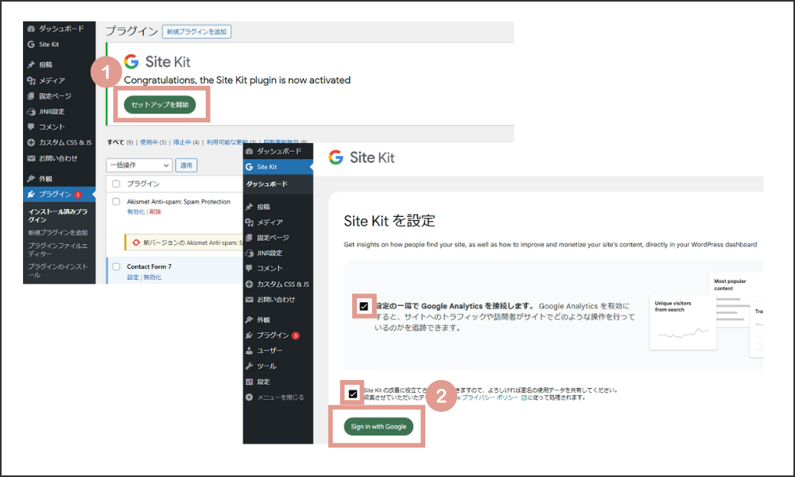Open 設定 icon in Site Kit setup sidebar
The width and height of the screenshot is (795, 477).
pyautogui.click(x=249, y=382)
